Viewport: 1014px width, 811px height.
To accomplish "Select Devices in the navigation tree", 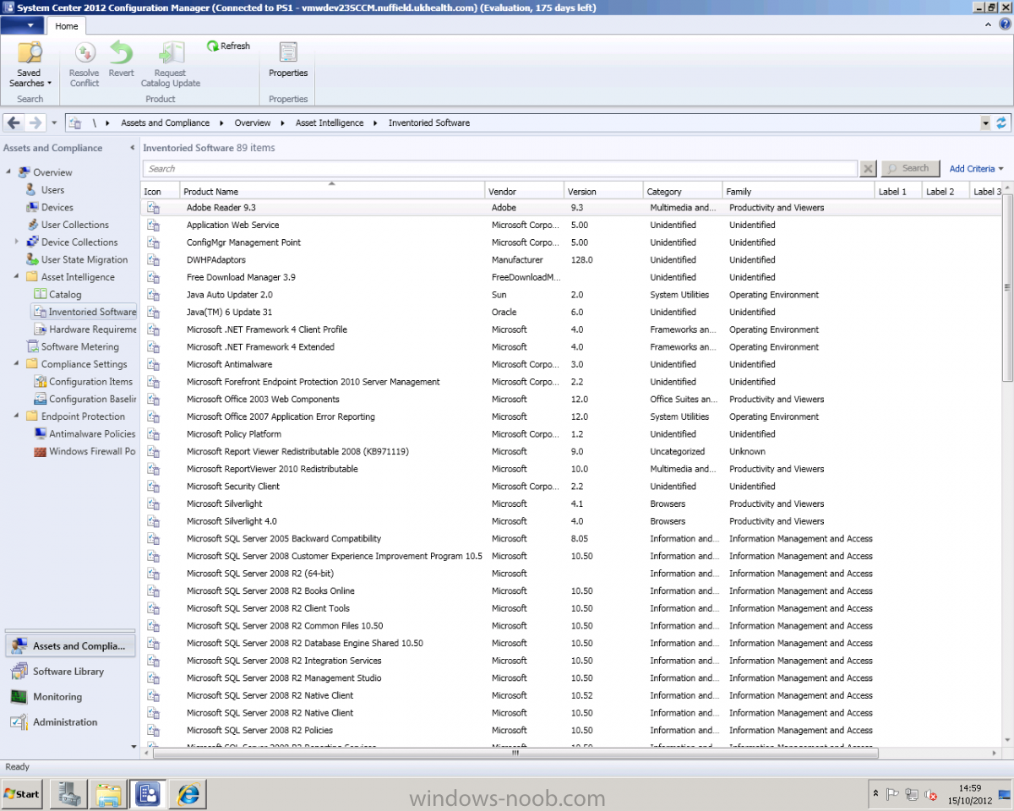I will coord(57,207).
